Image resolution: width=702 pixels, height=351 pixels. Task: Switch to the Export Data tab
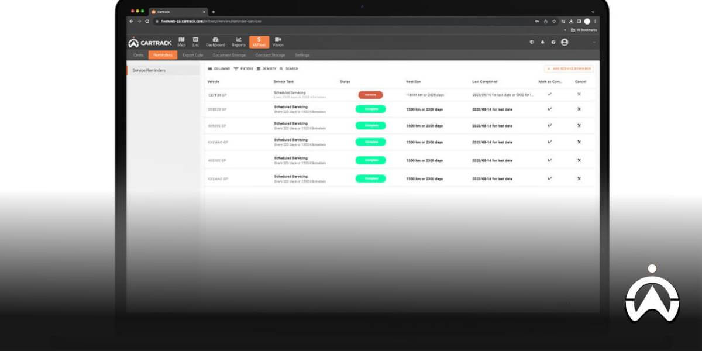(192, 55)
